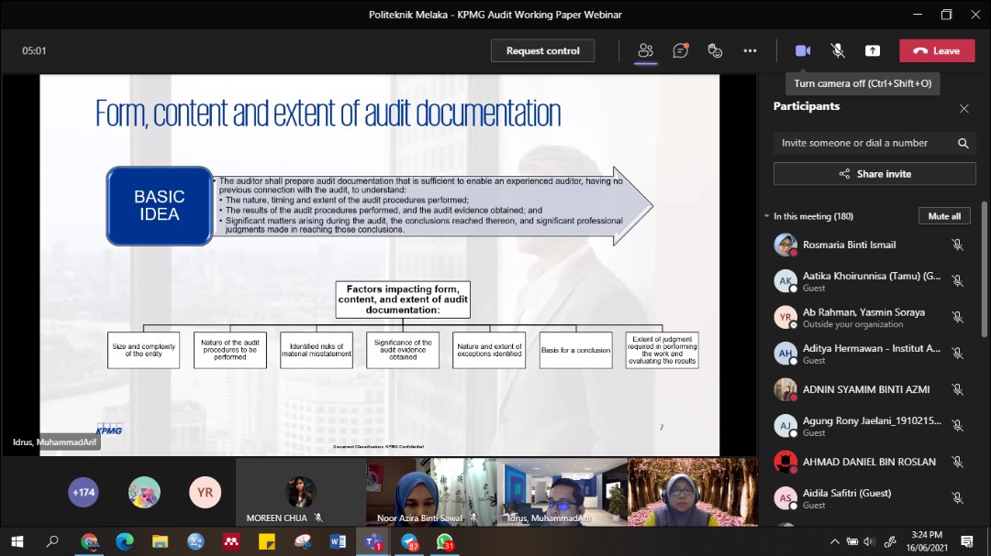Open WhatsApp from the taskbar
991x556 pixels.
[x=444, y=541]
